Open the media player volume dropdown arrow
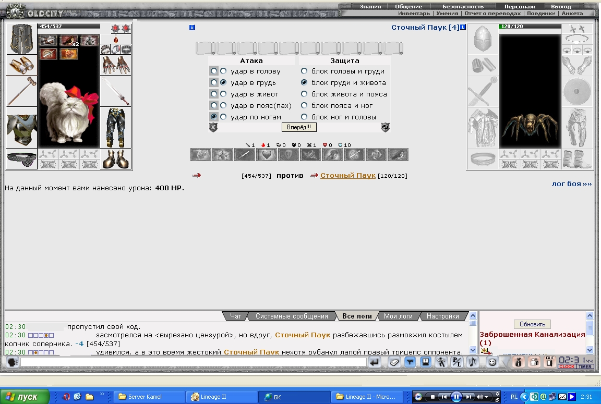The width and height of the screenshot is (601, 404). (486, 397)
